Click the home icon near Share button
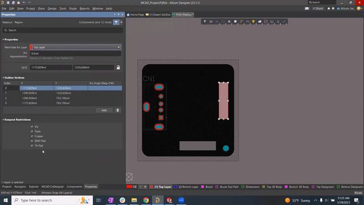 329,9
